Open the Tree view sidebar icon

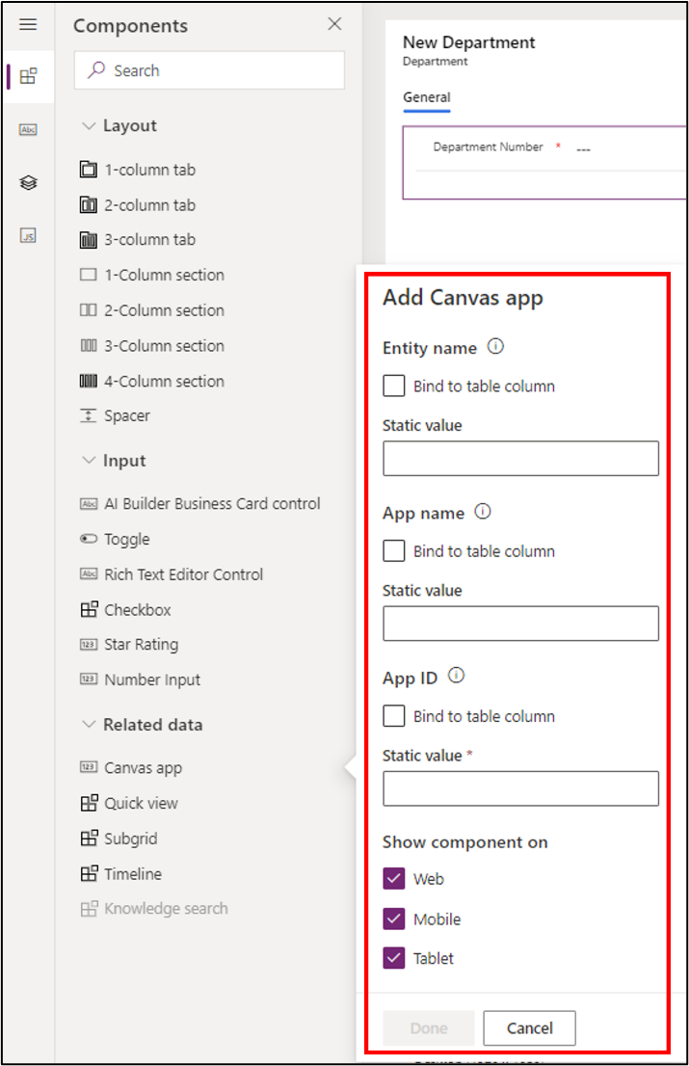pos(28,181)
